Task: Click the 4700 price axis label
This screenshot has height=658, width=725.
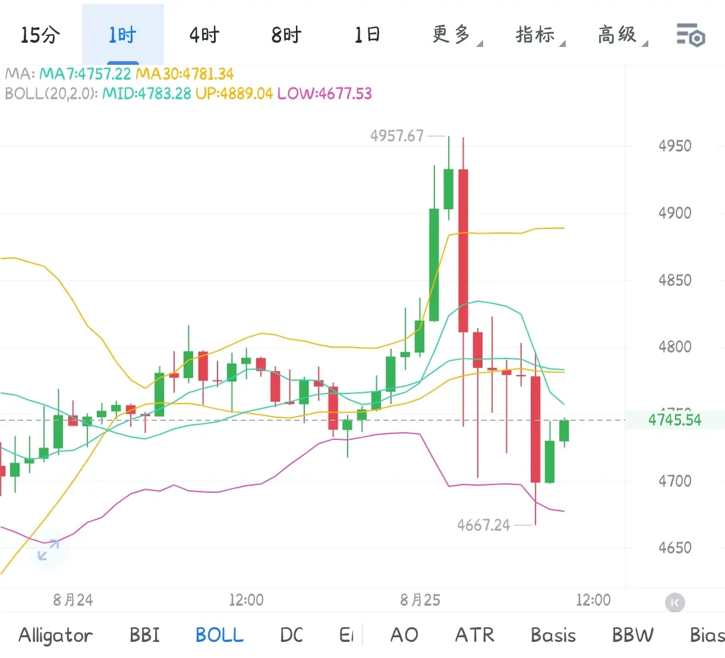Action: (x=675, y=481)
